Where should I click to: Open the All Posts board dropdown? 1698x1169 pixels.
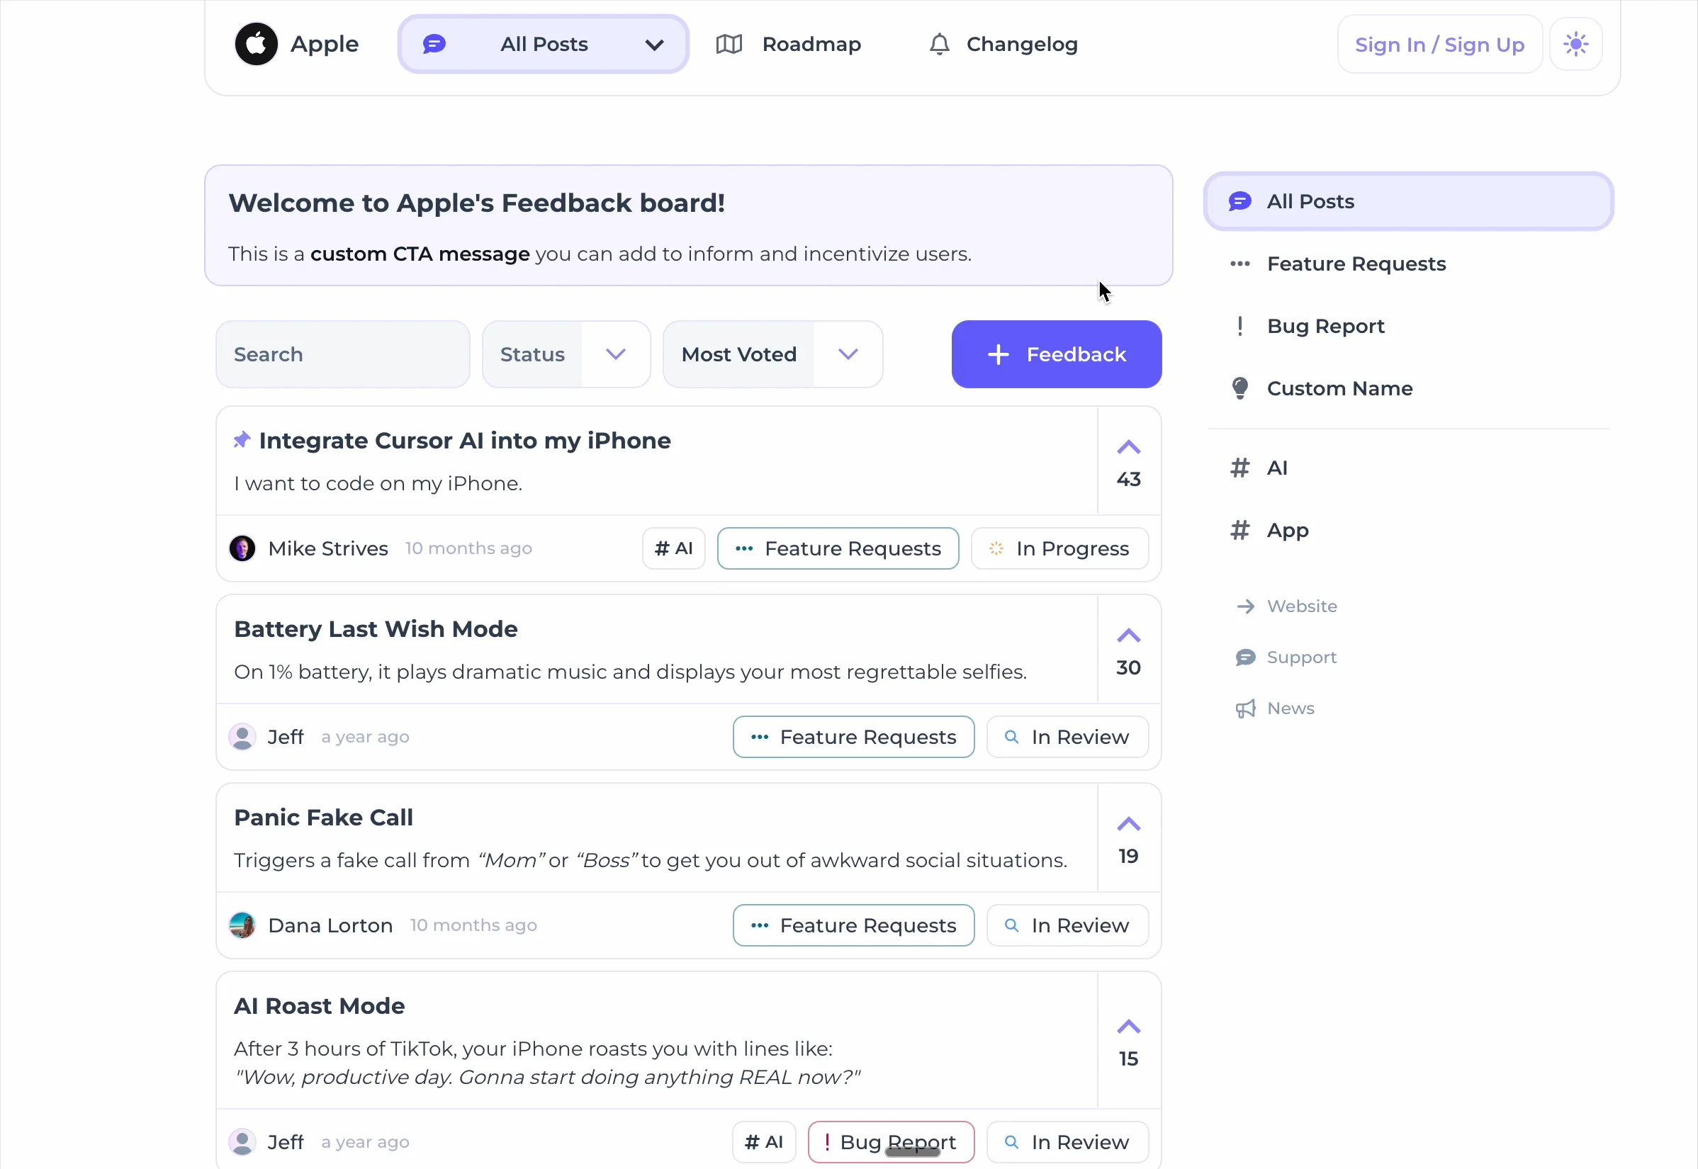[543, 44]
